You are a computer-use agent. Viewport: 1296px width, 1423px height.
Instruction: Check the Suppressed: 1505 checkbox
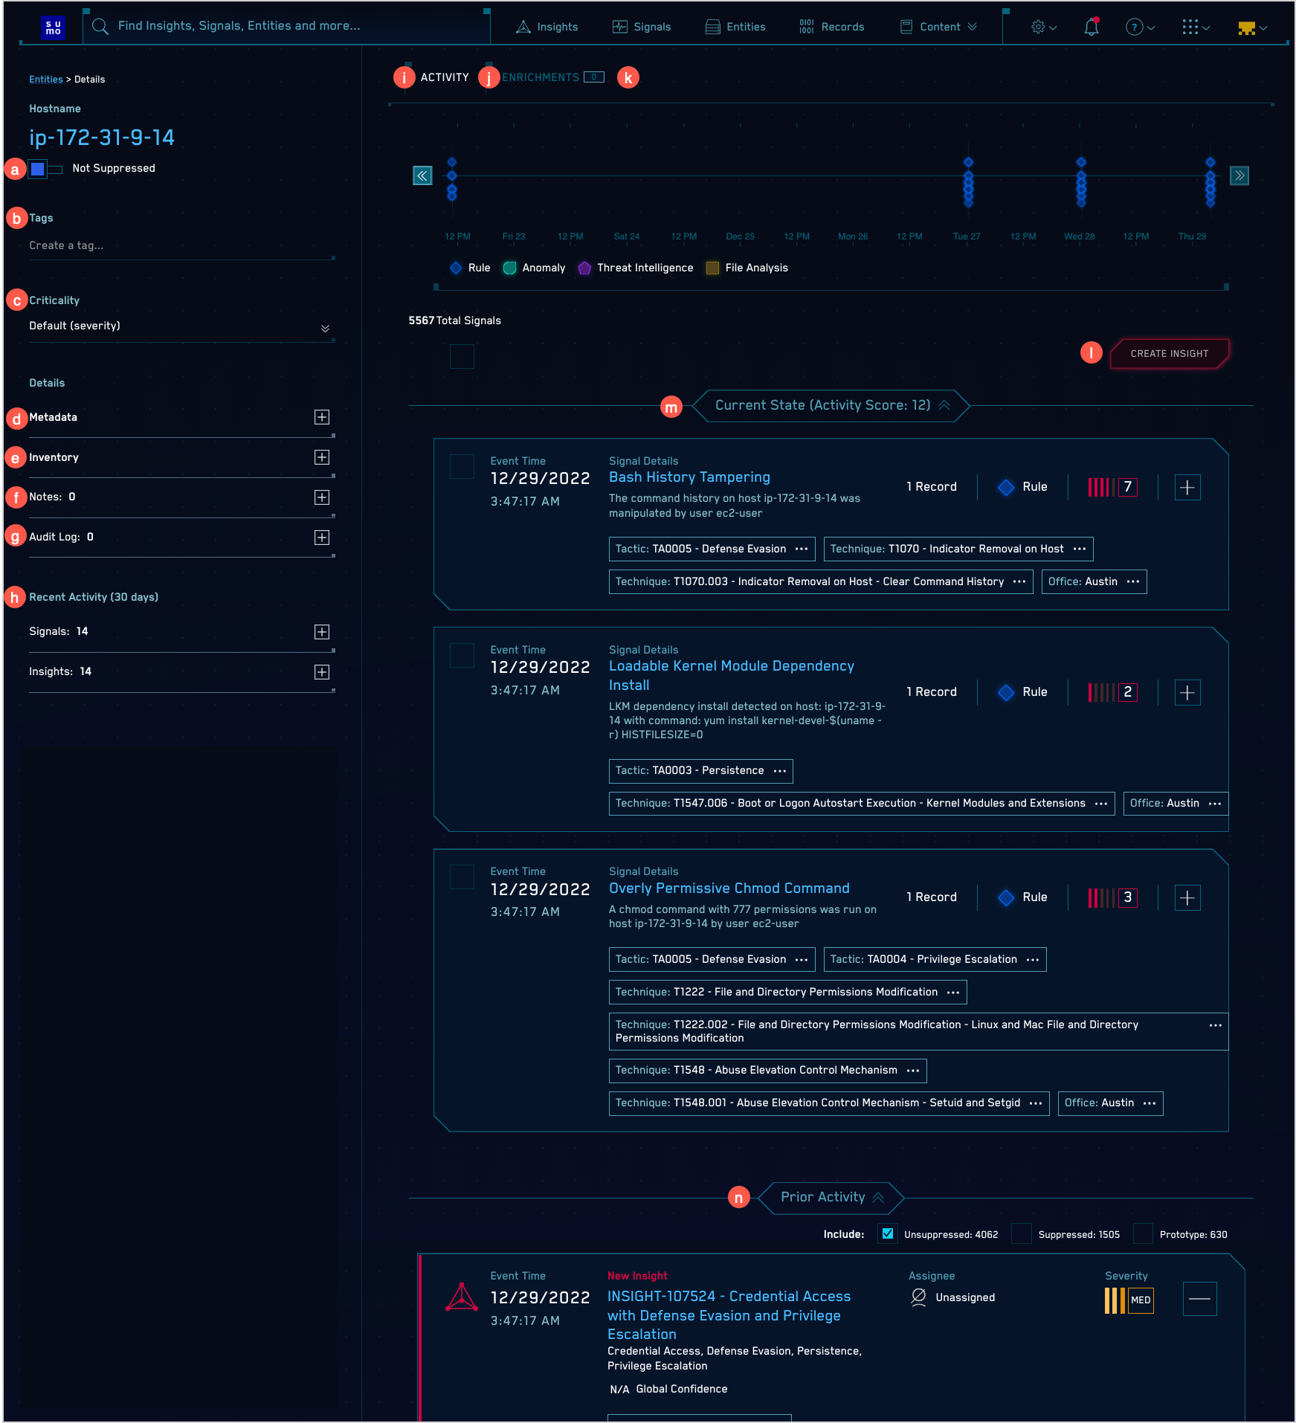coord(1021,1233)
